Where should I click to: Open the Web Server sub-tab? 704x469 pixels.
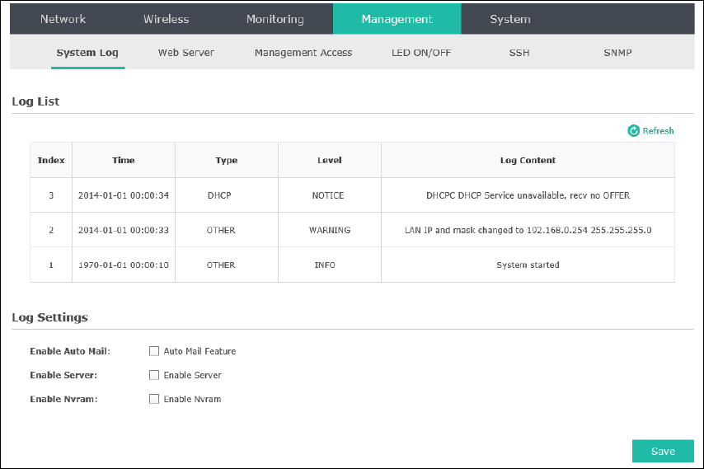pyautogui.click(x=185, y=53)
